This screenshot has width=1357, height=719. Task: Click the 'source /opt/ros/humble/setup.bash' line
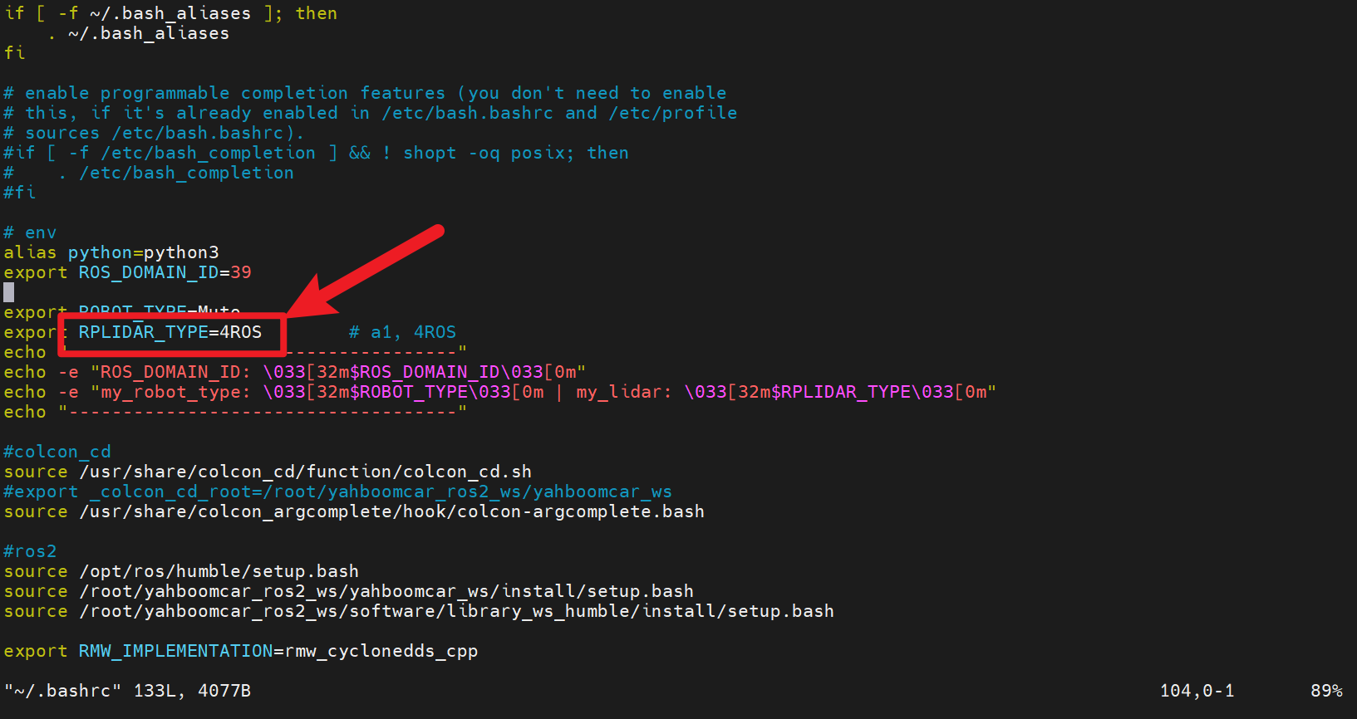(181, 571)
